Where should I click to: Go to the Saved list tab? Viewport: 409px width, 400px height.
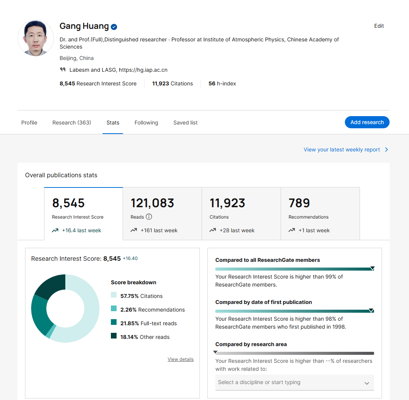[185, 123]
